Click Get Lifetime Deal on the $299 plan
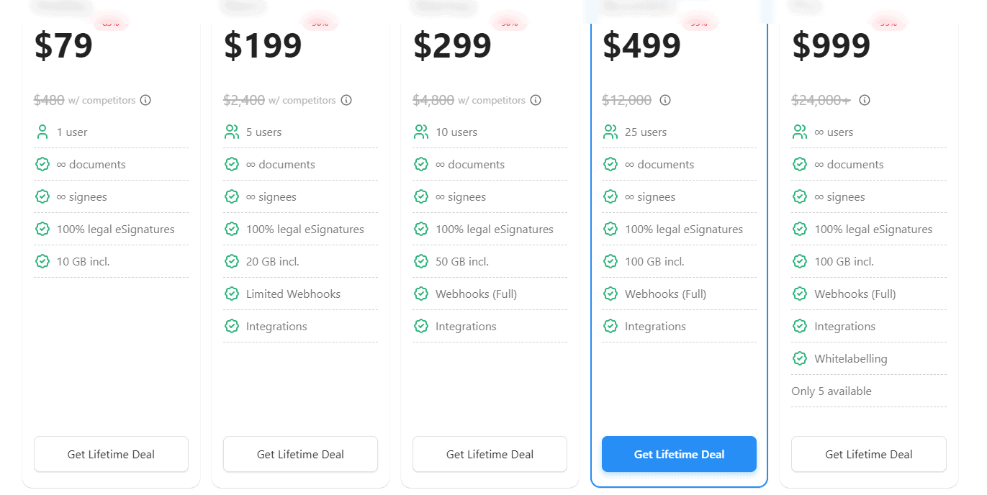The width and height of the screenshot is (987, 495). 490,454
